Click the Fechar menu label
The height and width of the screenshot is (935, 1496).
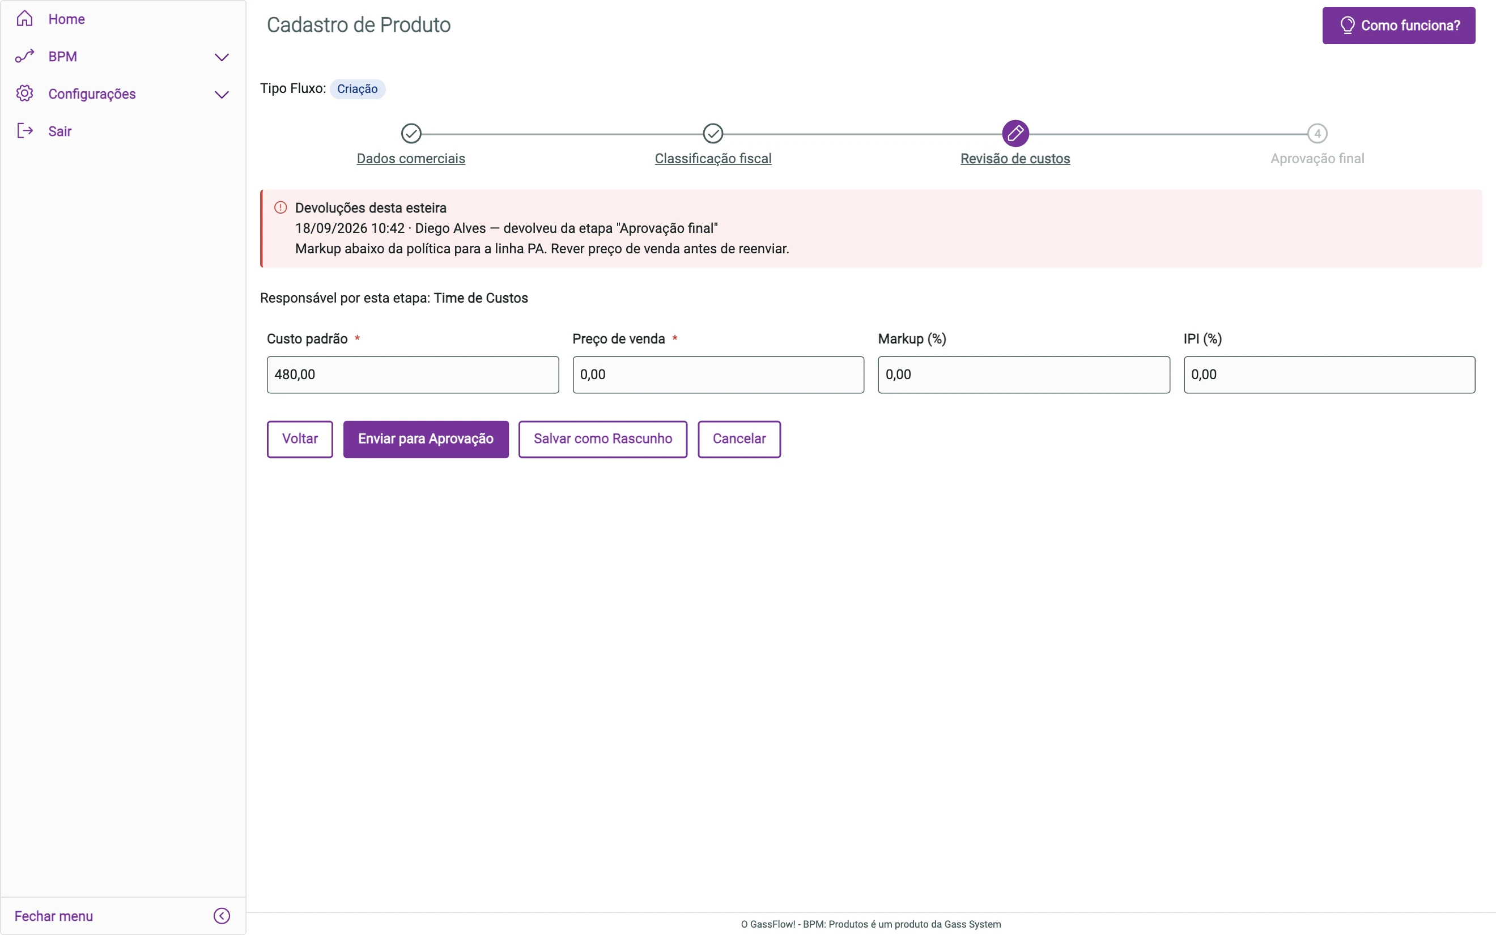point(54,916)
